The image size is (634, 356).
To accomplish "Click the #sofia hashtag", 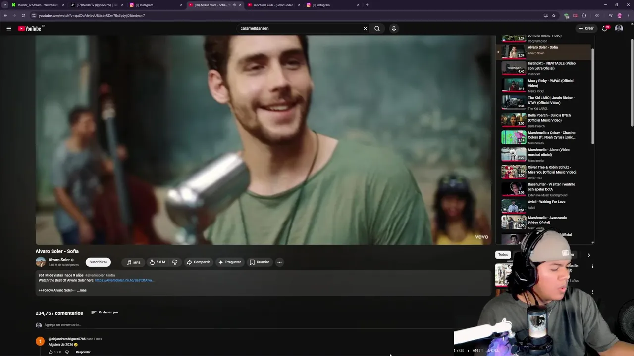I will [x=110, y=275].
